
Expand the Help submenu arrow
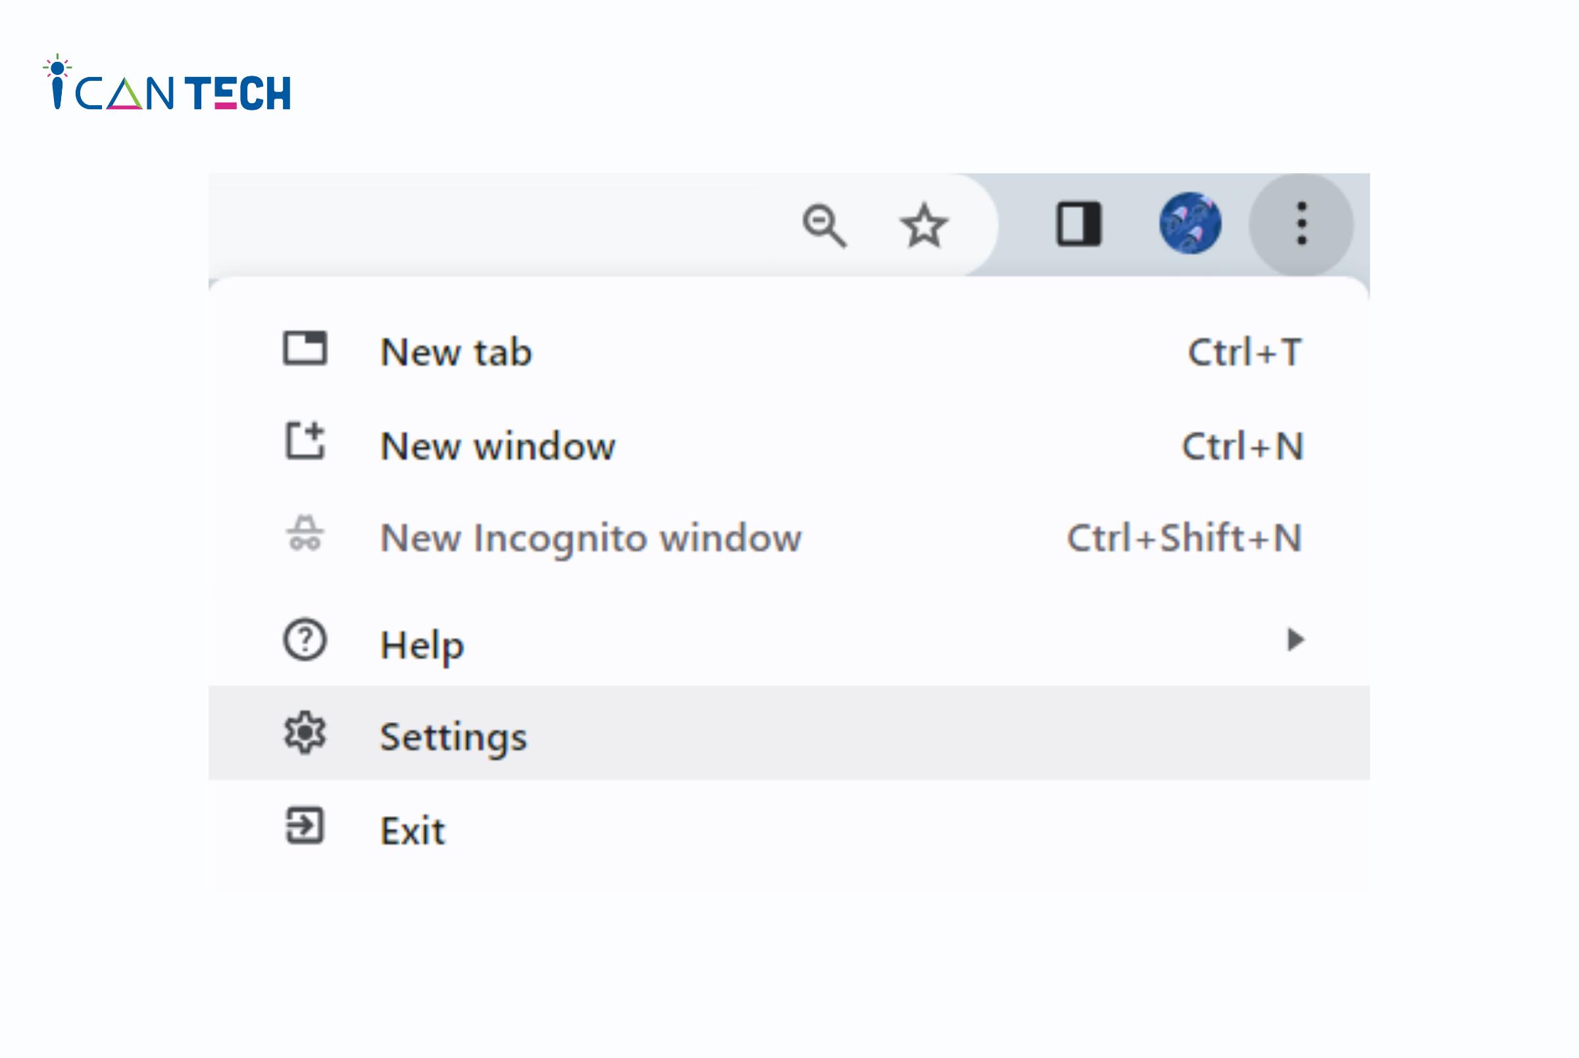coord(1295,640)
